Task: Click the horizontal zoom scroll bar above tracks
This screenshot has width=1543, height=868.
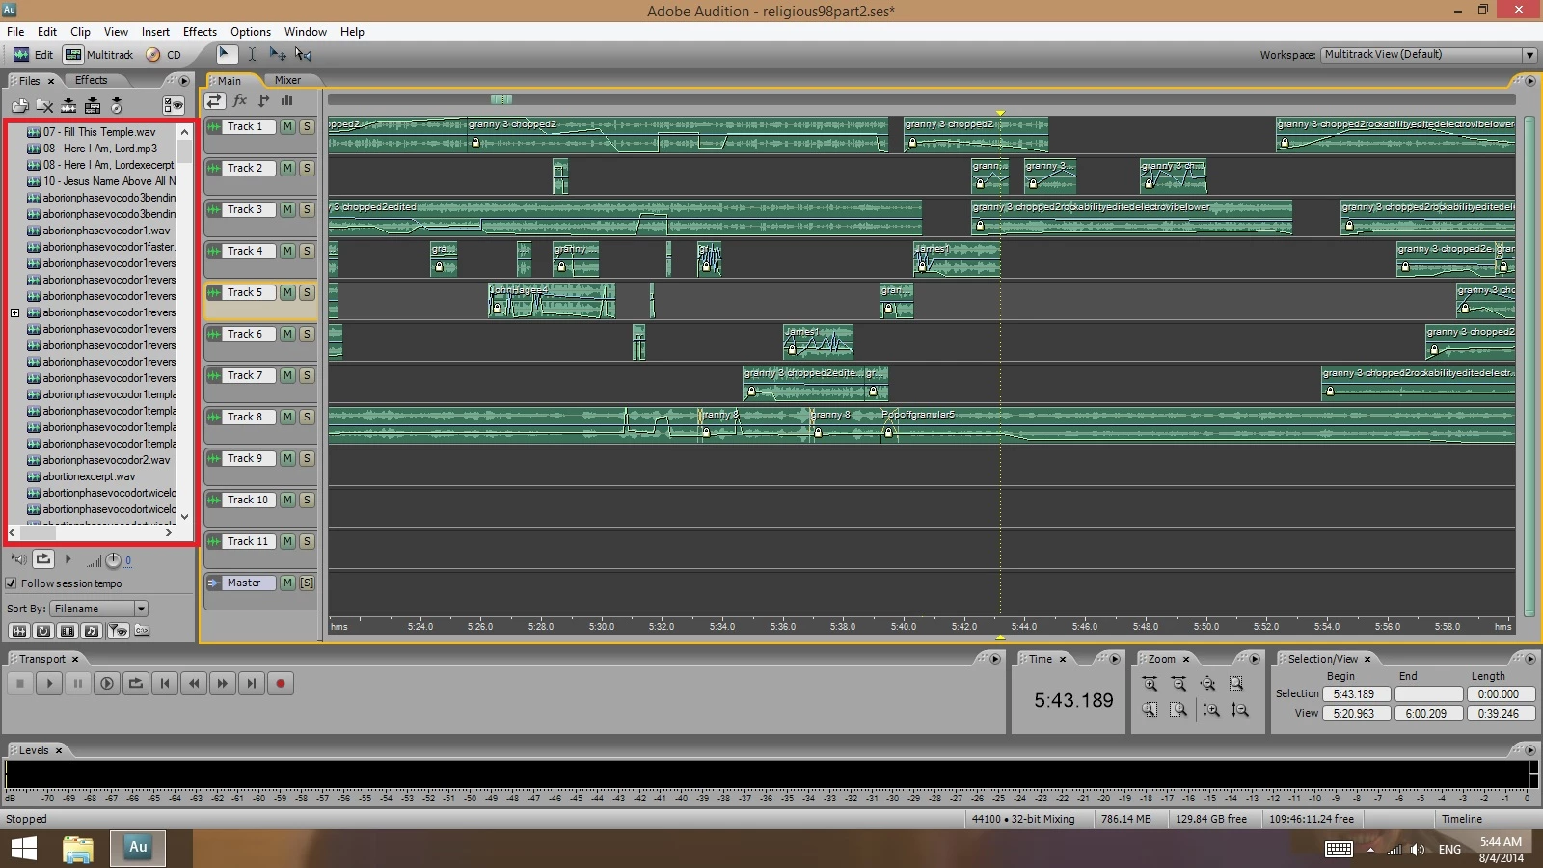Action: pos(921,99)
